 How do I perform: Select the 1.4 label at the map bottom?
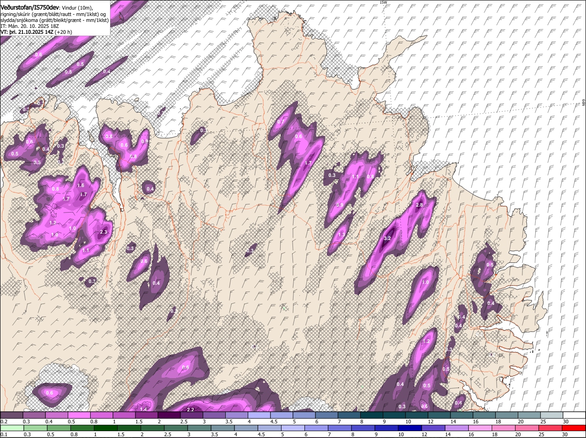[143, 409]
